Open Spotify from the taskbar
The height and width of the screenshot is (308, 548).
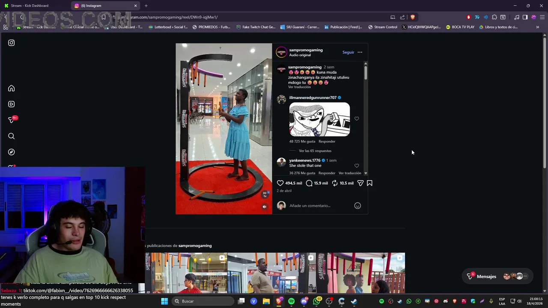click(x=291, y=301)
